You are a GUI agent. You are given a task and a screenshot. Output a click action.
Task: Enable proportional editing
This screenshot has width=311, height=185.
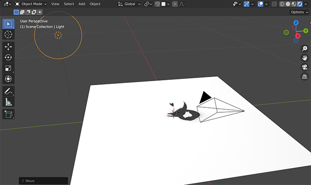tap(175, 4)
